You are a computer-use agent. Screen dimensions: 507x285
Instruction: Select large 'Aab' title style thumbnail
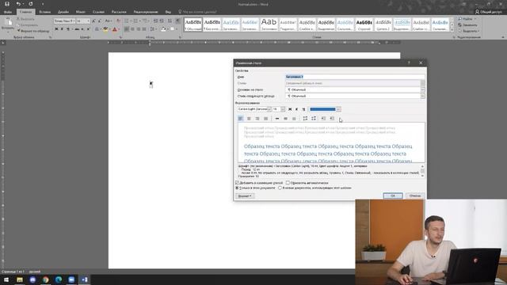269,25
